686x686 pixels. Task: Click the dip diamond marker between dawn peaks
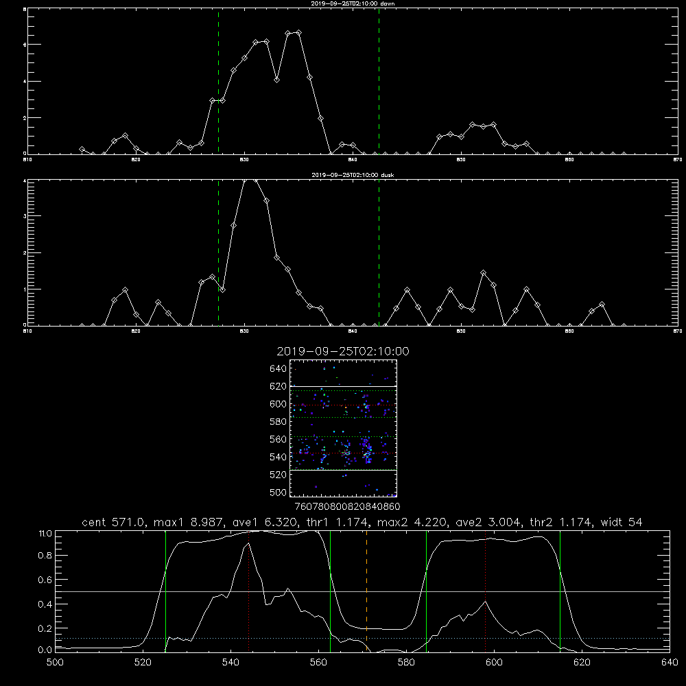(x=276, y=80)
